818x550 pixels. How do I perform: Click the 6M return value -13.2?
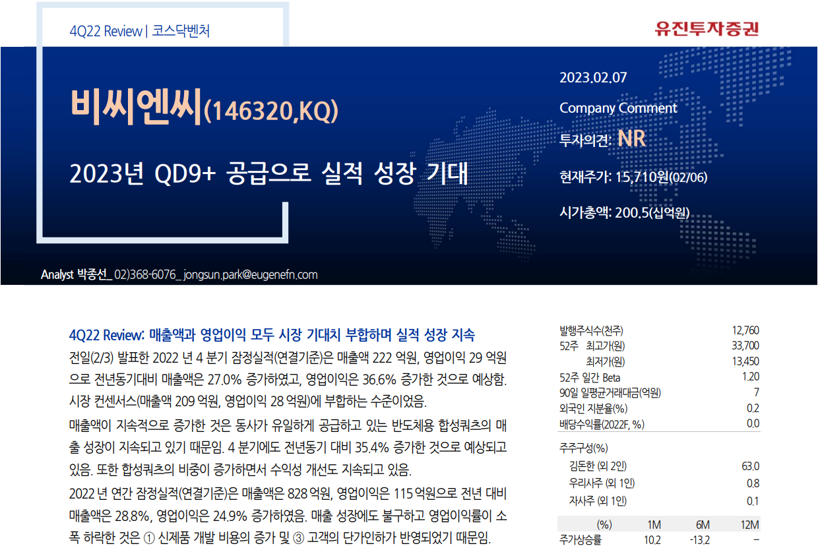[700, 539]
